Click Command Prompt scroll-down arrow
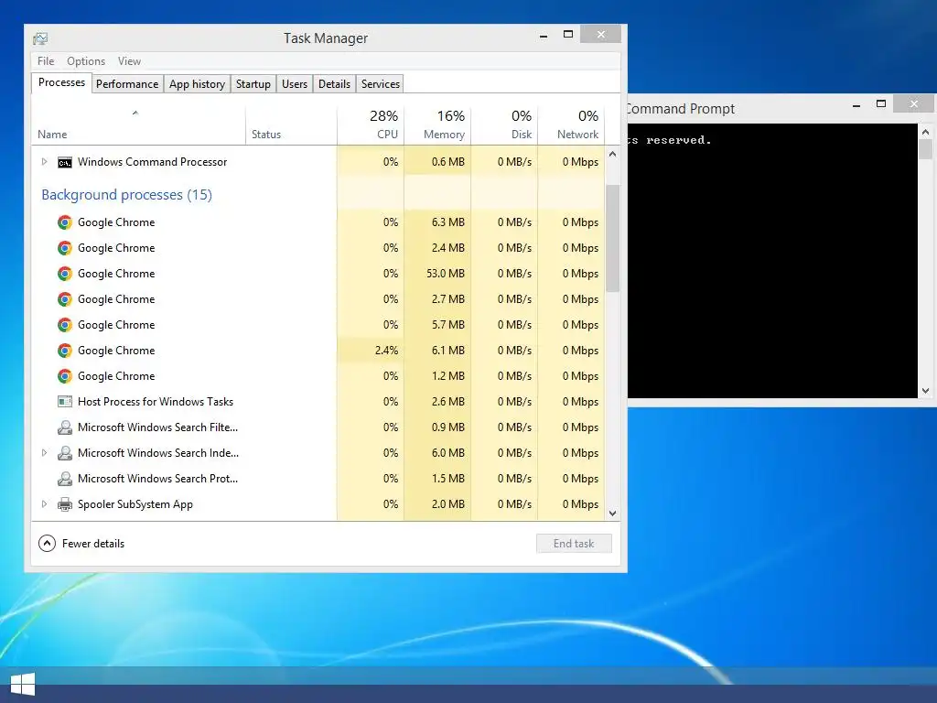This screenshot has height=703, width=937. (x=926, y=391)
